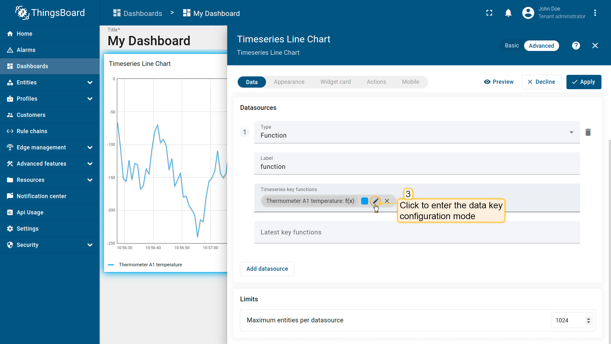
Task: Click the Latest key functions field
Action: (417, 232)
